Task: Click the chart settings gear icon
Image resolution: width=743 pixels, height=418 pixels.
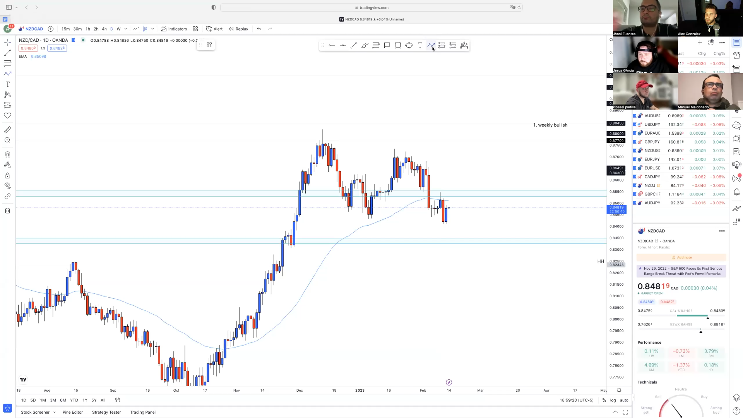Action: pyautogui.click(x=619, y=390)
